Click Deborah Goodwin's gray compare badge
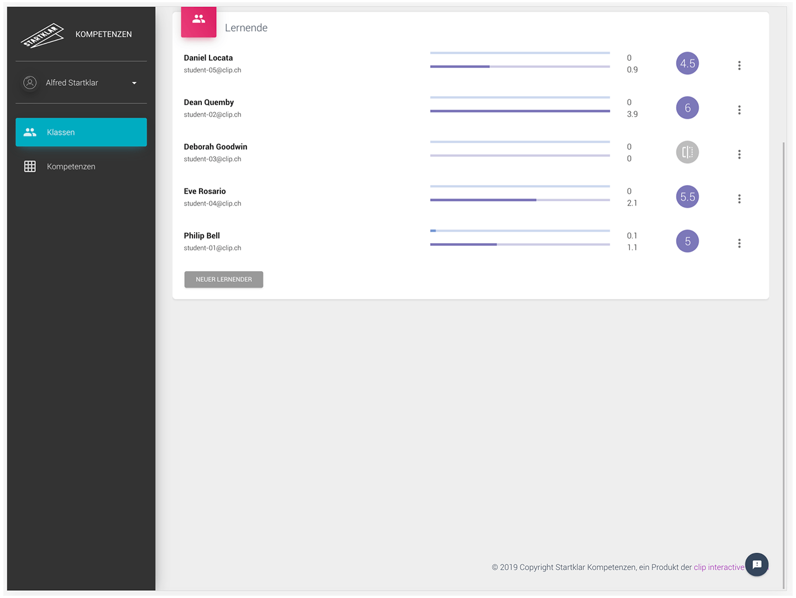Image resolution: width=796 pixels, height=598 pixels. pyautogui.click(x=687, y=152)
